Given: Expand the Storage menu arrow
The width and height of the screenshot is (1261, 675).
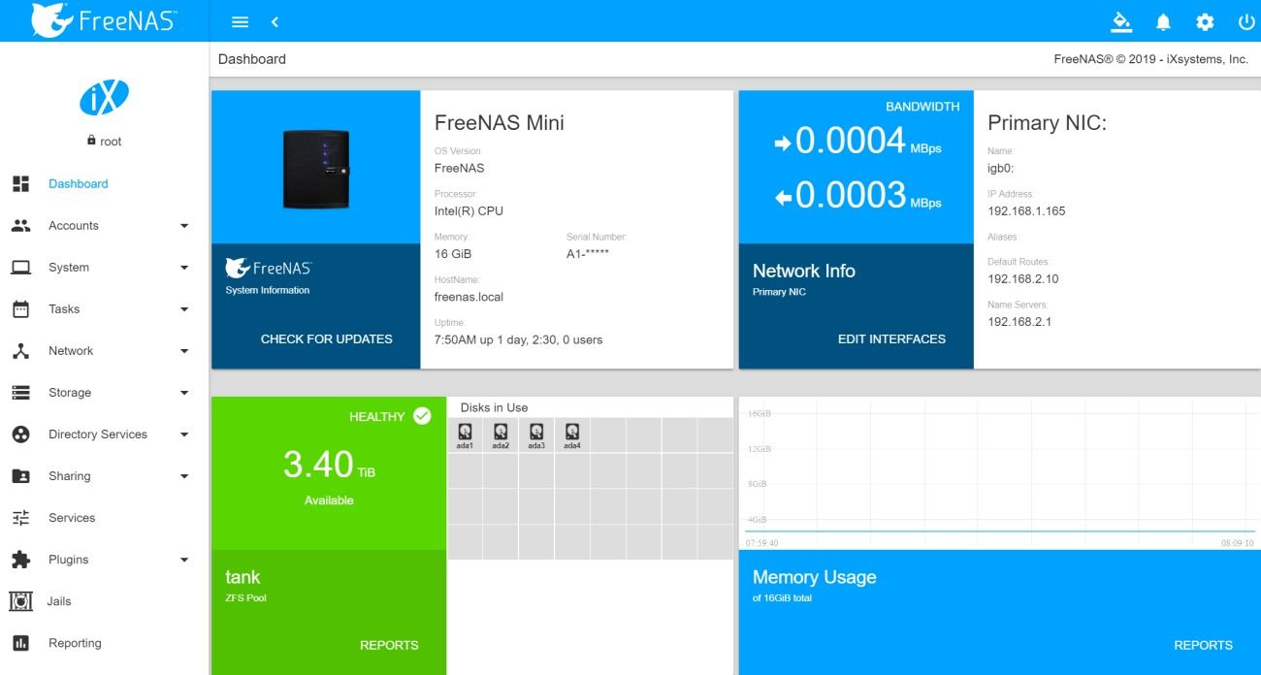Looking at the screenshot, I should coord(184,393).
